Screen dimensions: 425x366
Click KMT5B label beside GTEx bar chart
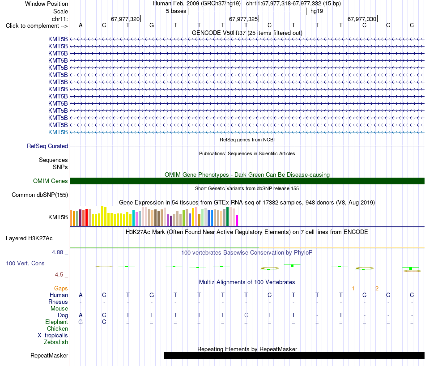point(58,217)
